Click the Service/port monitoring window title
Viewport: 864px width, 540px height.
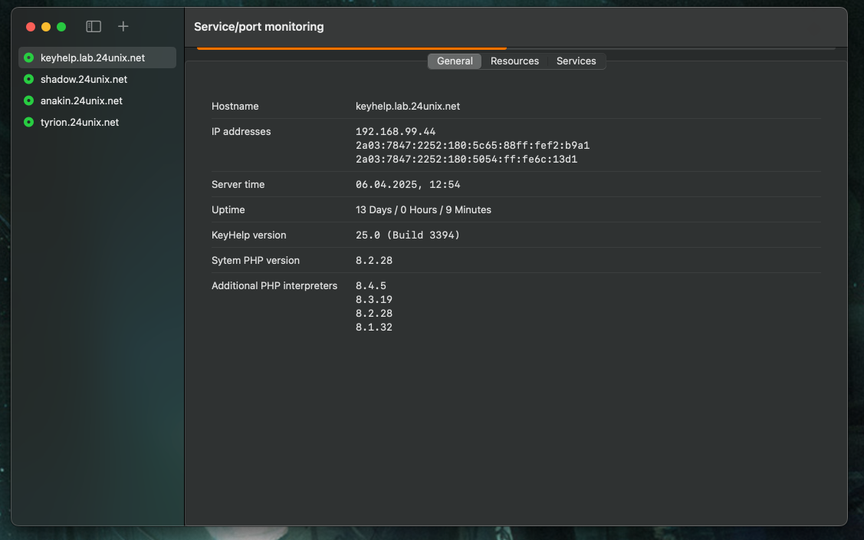point(258,27)
